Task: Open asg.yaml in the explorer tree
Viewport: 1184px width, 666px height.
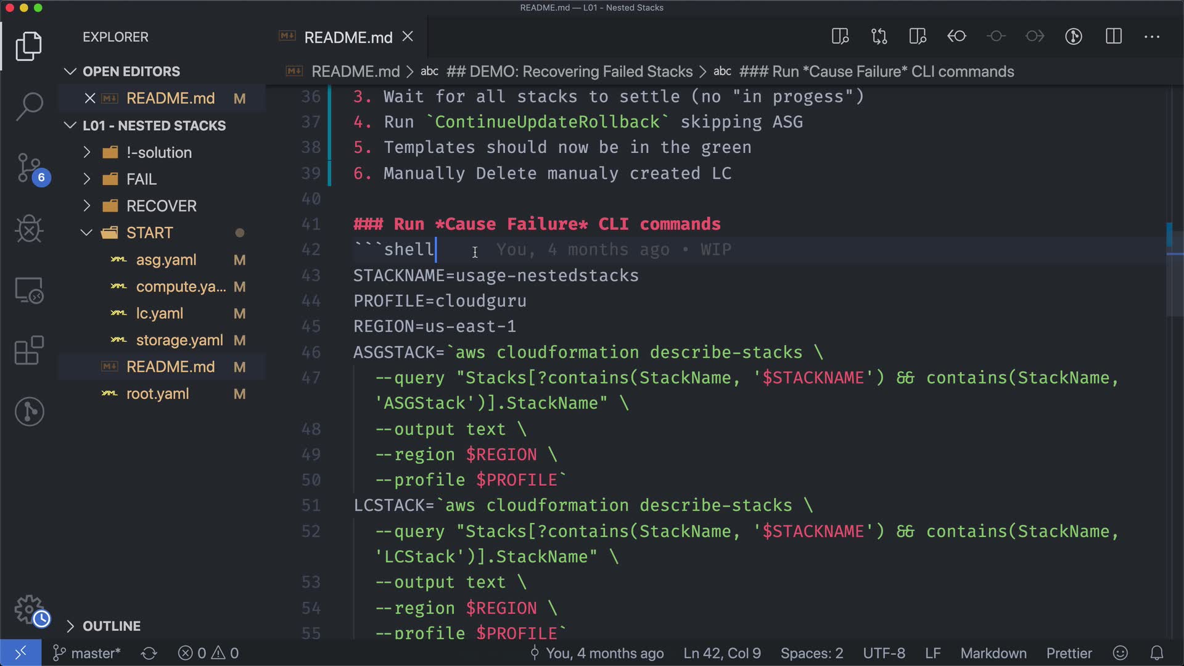Action: click(166, 260)
